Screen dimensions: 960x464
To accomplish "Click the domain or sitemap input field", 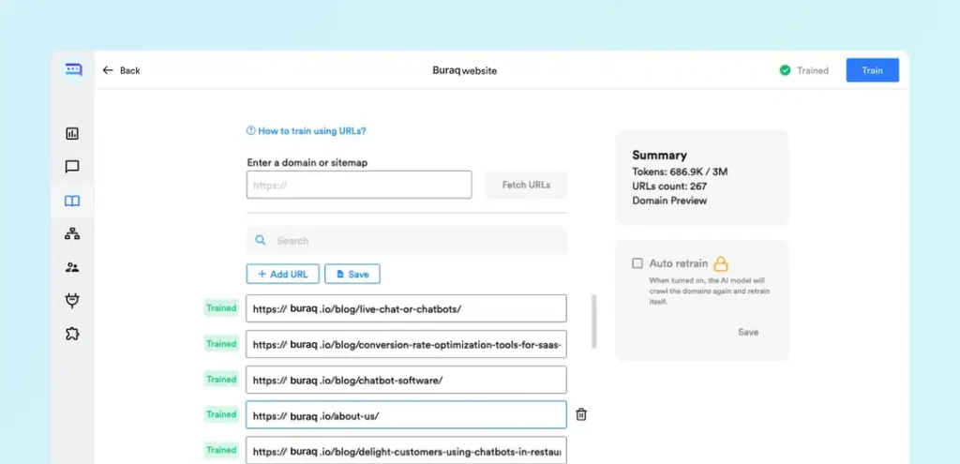I will [x=359, y=185].
